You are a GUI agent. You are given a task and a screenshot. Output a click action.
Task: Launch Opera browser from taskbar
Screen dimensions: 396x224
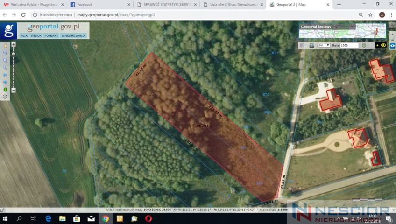click(148, 218)
